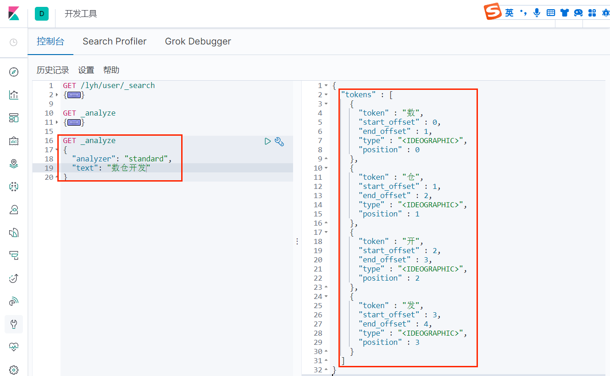Open the Canvas sidebar icon
Screen dimensions: 610x376
click(x=14, y=141)
